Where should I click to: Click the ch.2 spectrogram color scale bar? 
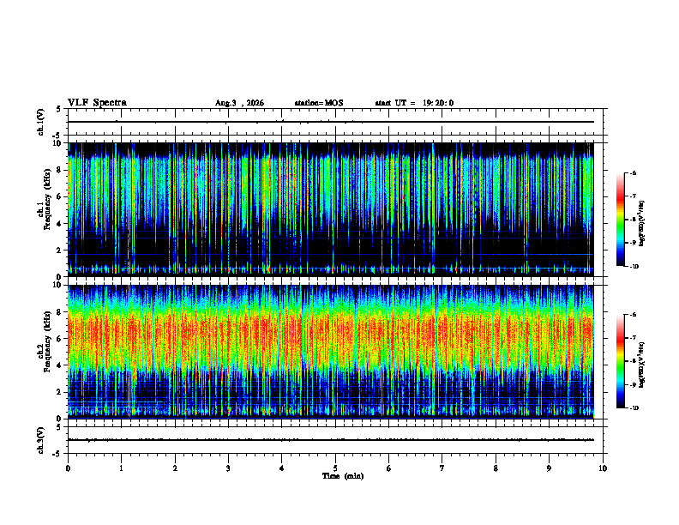[620, 361]
